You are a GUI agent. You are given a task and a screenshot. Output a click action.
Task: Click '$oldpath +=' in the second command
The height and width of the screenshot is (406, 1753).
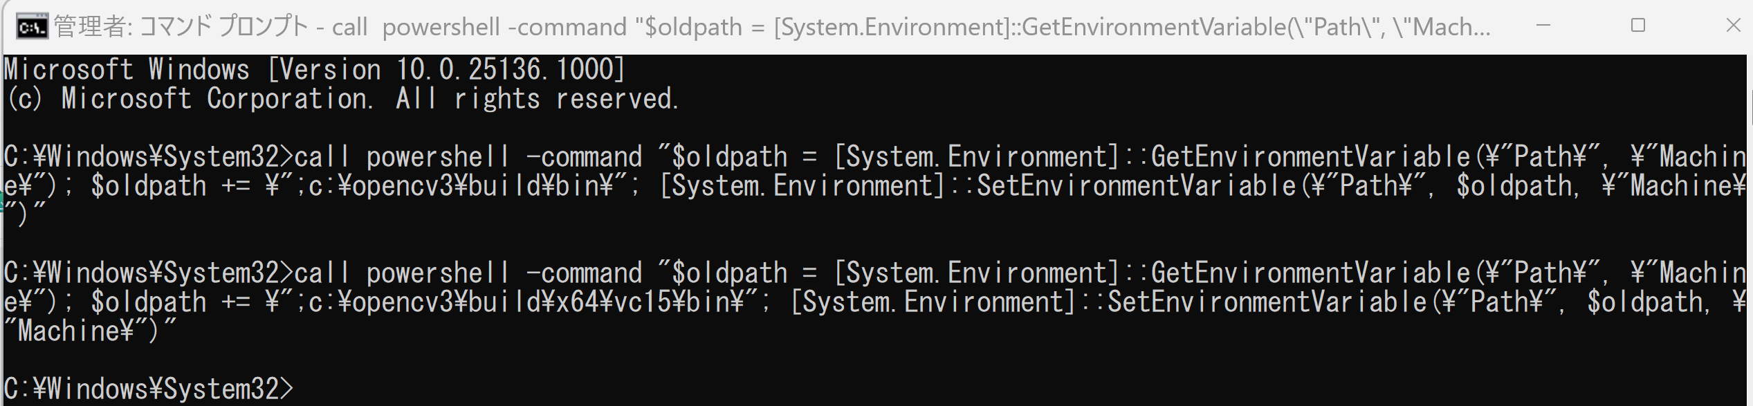171,302
